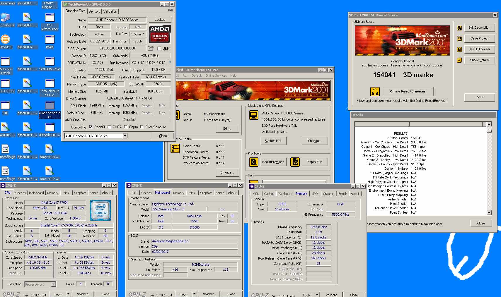Switch to the Validation tab in GPU-Z
Screen dimensions: 501x297
[110, 11]
